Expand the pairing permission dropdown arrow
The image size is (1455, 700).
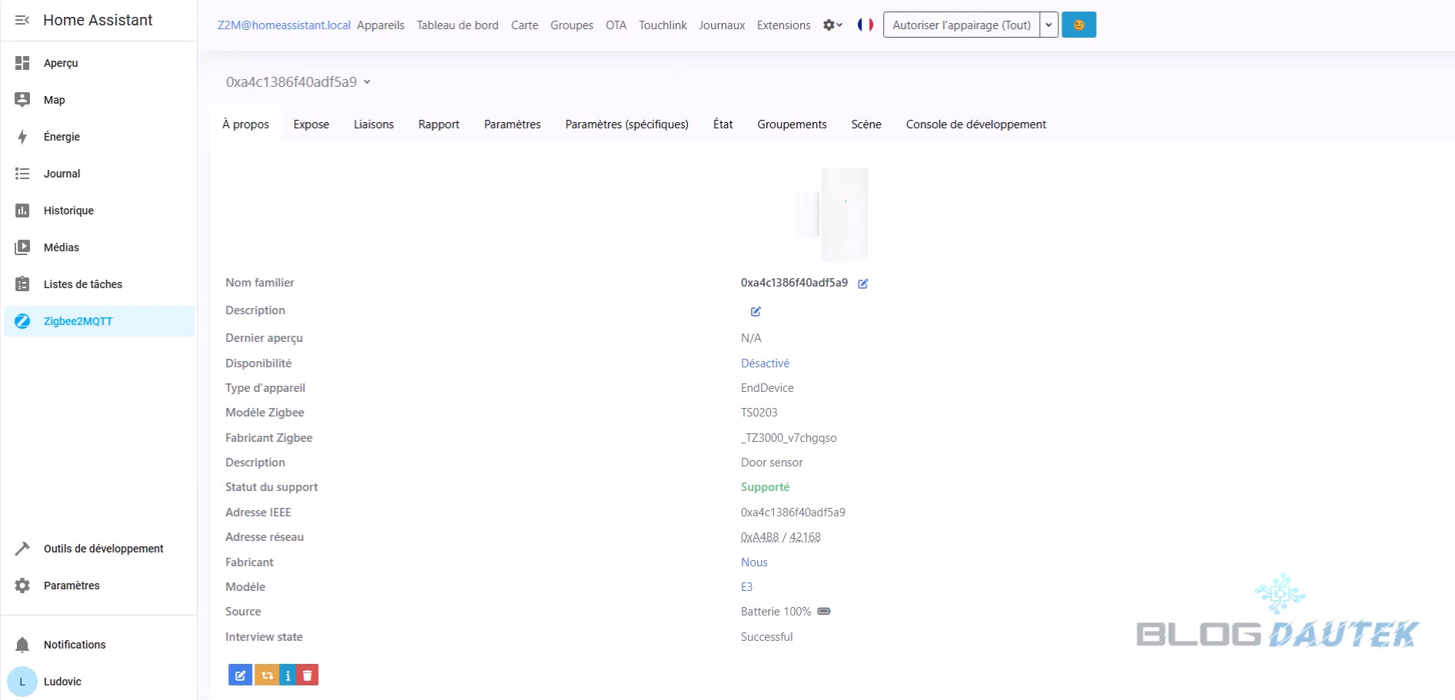(1048, 25)
